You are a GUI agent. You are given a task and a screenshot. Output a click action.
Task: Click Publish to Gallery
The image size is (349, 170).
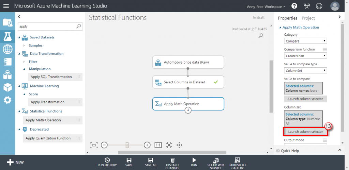click(238, 164)
